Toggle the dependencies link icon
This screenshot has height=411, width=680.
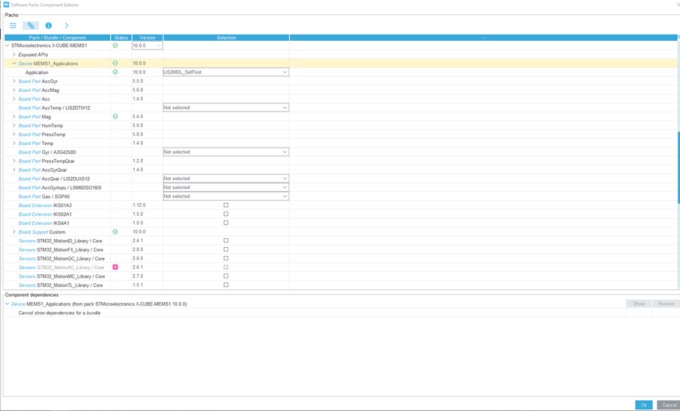[x=31, y=26]
